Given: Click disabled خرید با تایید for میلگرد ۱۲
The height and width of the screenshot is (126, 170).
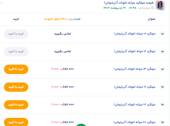Looking at the screenshot, I should point(16,52).
